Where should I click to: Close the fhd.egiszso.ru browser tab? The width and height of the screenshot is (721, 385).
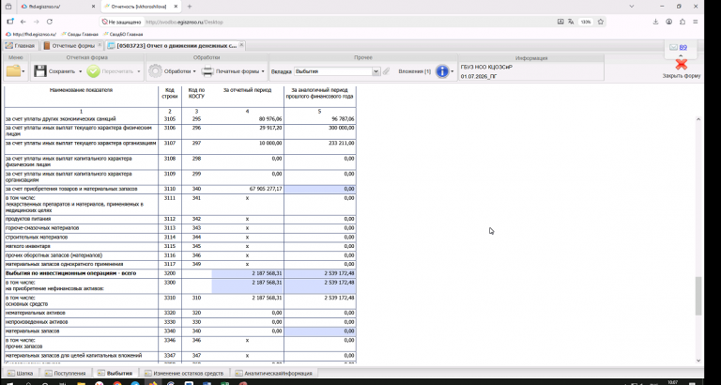point(93,7)
